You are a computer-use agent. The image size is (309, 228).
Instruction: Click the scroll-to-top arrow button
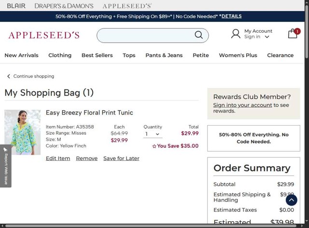[x=292, y=200]
